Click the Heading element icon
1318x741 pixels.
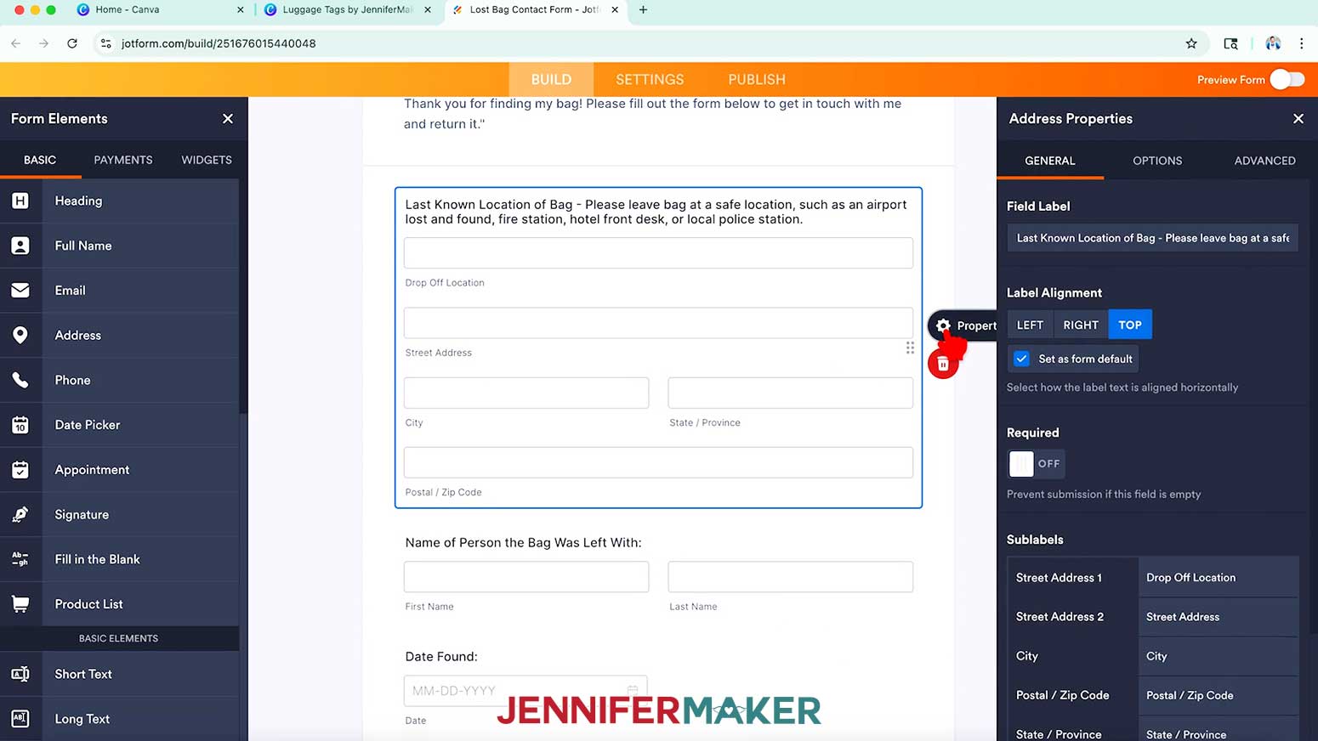(x=20, y=201)
